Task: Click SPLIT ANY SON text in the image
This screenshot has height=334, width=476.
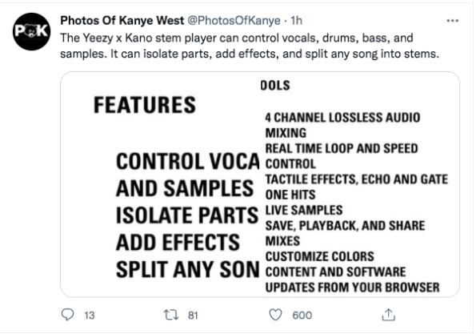Action: click(x=188, y=270)
